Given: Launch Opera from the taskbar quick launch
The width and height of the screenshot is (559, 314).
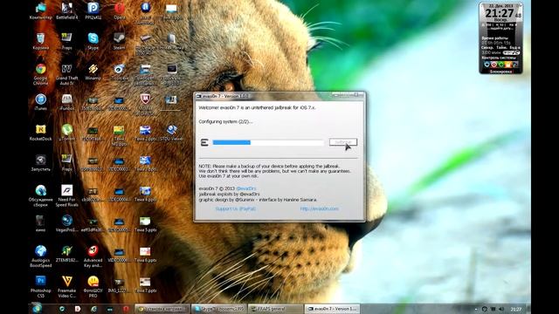Looking at the screenshot, I should (126, 309).
